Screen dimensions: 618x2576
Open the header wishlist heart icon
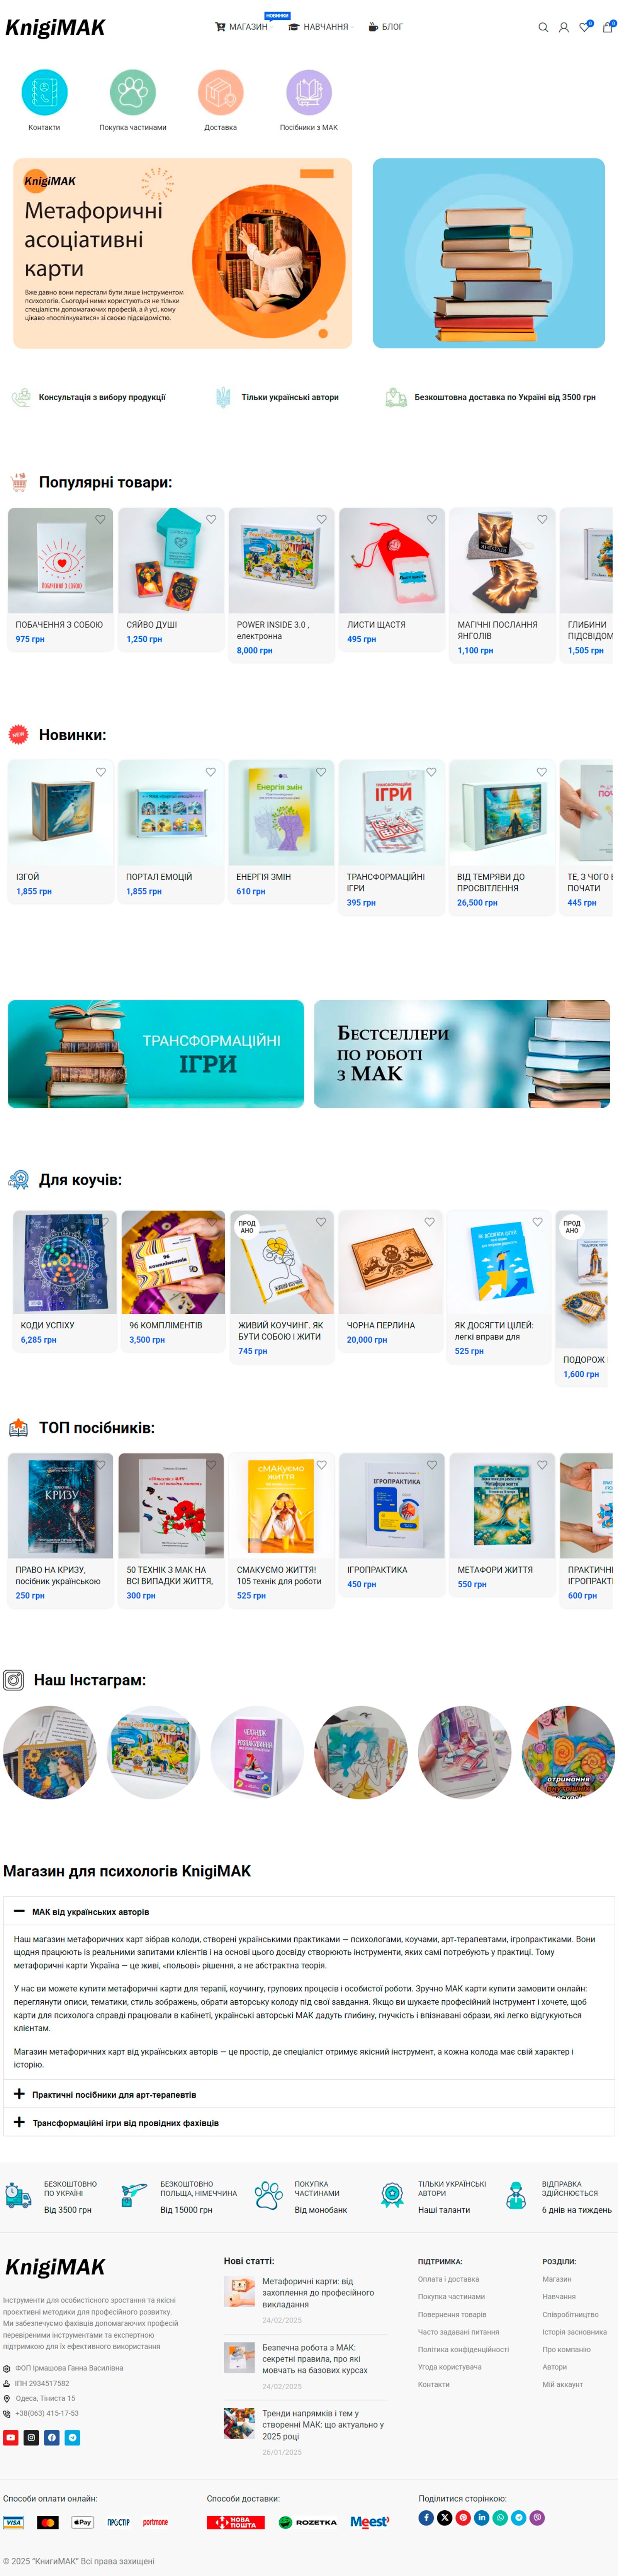(x=585, y=27)
